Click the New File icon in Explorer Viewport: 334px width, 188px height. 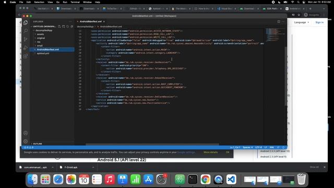pyautogui.click(x=59, y=27)
